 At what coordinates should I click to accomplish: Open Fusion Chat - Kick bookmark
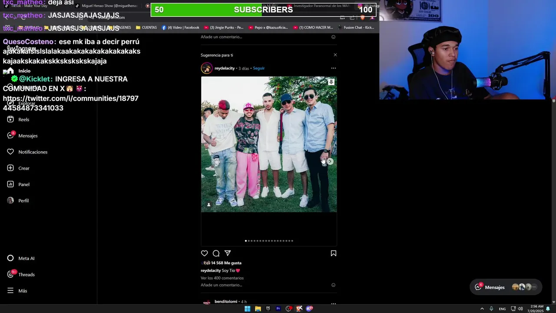coord(356,27)
